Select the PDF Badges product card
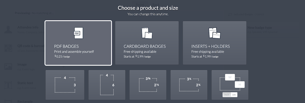The width and height of the screenshot is (305, 103). [78, 43]
